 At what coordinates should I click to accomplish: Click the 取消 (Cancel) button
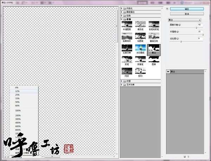pyautogui.click(x=186, y=14)
